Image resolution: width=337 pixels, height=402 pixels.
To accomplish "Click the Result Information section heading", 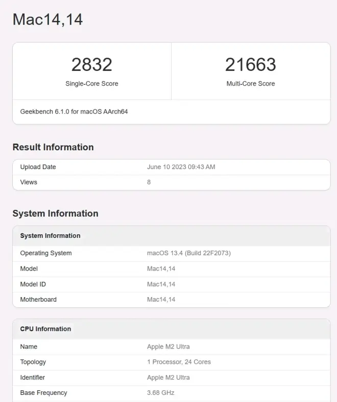I will coord(53,147).
